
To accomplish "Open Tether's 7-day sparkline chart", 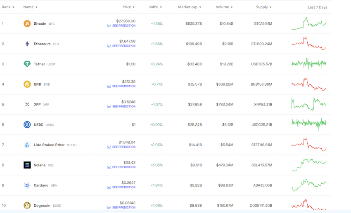I will coord(309,64).
